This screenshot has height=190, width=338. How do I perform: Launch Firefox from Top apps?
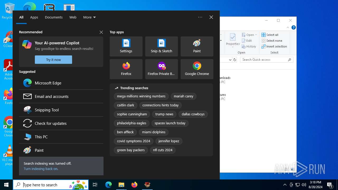click(126, 69)
